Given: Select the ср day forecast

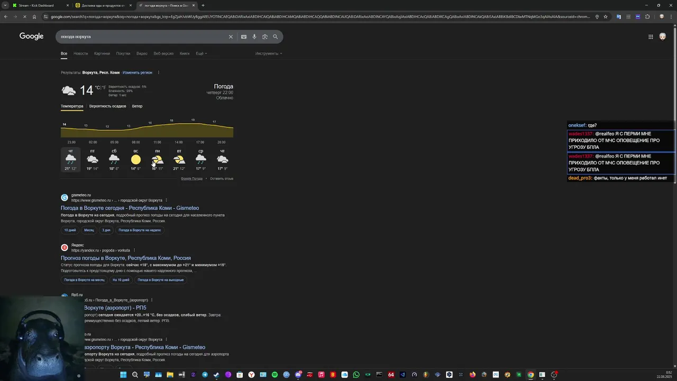Looking at the screenshot, I should tap(200, 160).
